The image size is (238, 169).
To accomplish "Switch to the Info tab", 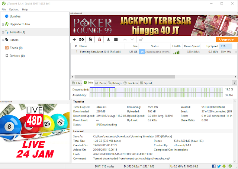I will [x=89, y=83].
